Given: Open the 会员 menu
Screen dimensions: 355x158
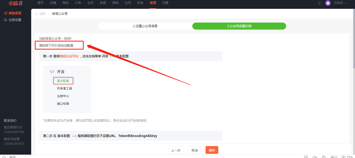Looking at the screenshot, I should [90, 3].
